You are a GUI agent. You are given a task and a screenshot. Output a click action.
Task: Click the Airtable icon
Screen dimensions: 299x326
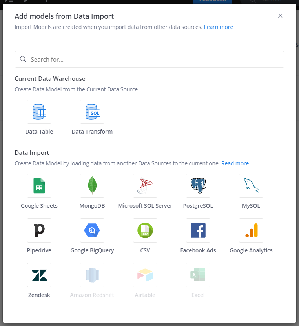[145, 275]
